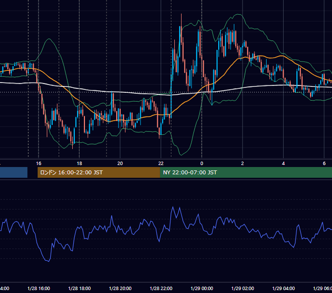The height and width of the screenshot is (293, 332).
Task: Click the hour label 0 on price chart axis
Action: (202, 164)
